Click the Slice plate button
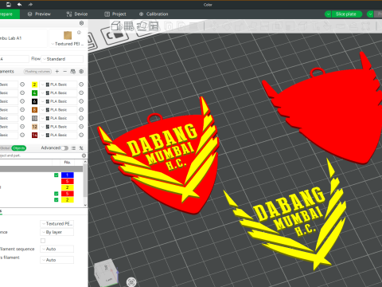The height and width of the screenshot is (287, 382). pos(347,14)
